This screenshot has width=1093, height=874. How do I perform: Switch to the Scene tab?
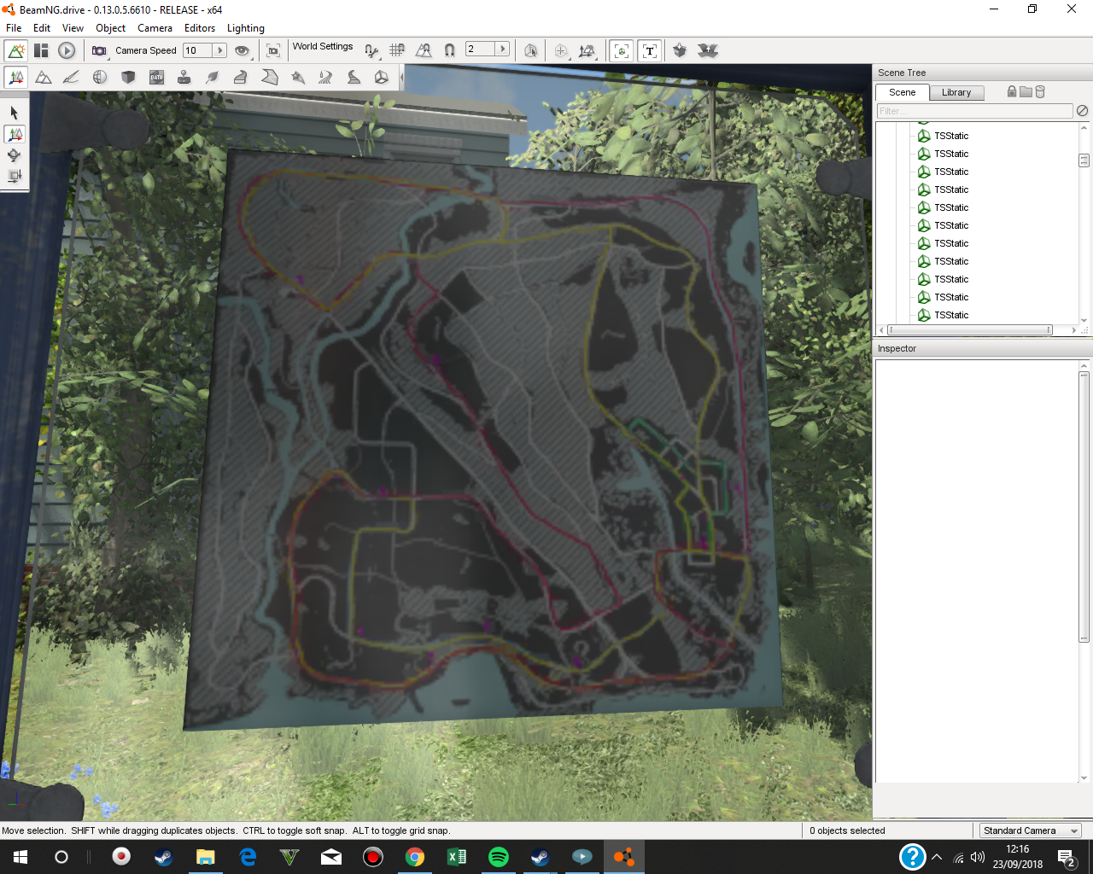(902, 92)
